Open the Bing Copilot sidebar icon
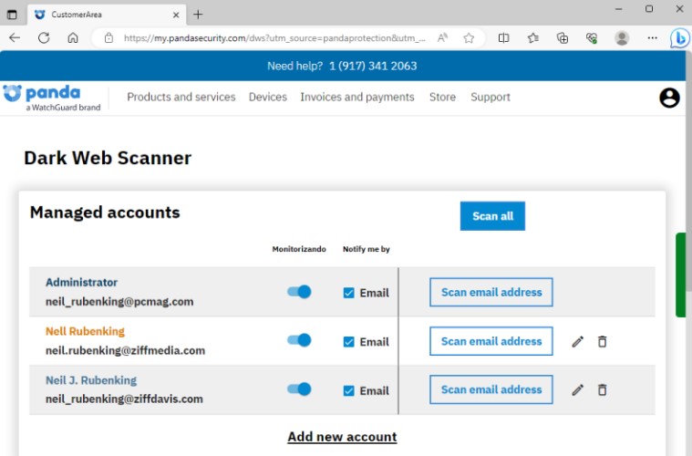 [679, 38]
